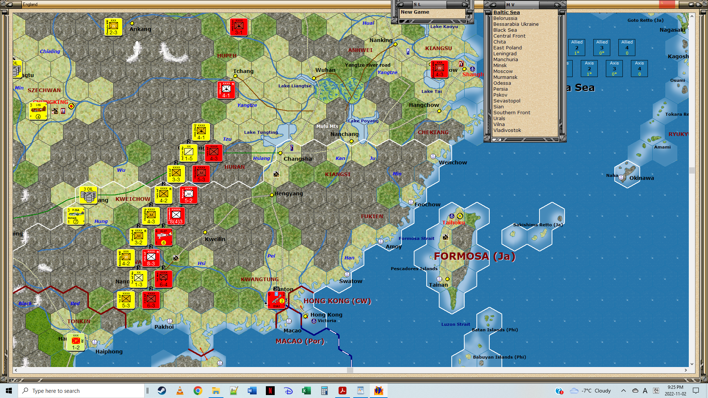708x398 pixels.
Task: Click the Odessa entry in M V list
Action: point(502,83)
